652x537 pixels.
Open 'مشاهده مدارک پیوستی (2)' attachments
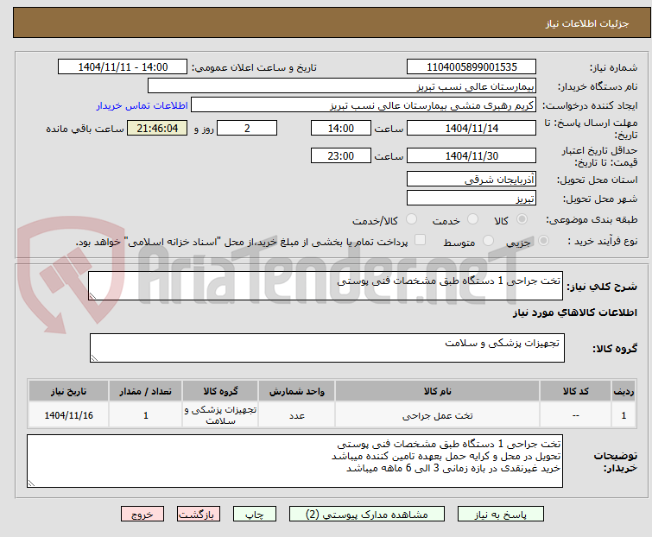pyautogui.click(x=367, y=515)
